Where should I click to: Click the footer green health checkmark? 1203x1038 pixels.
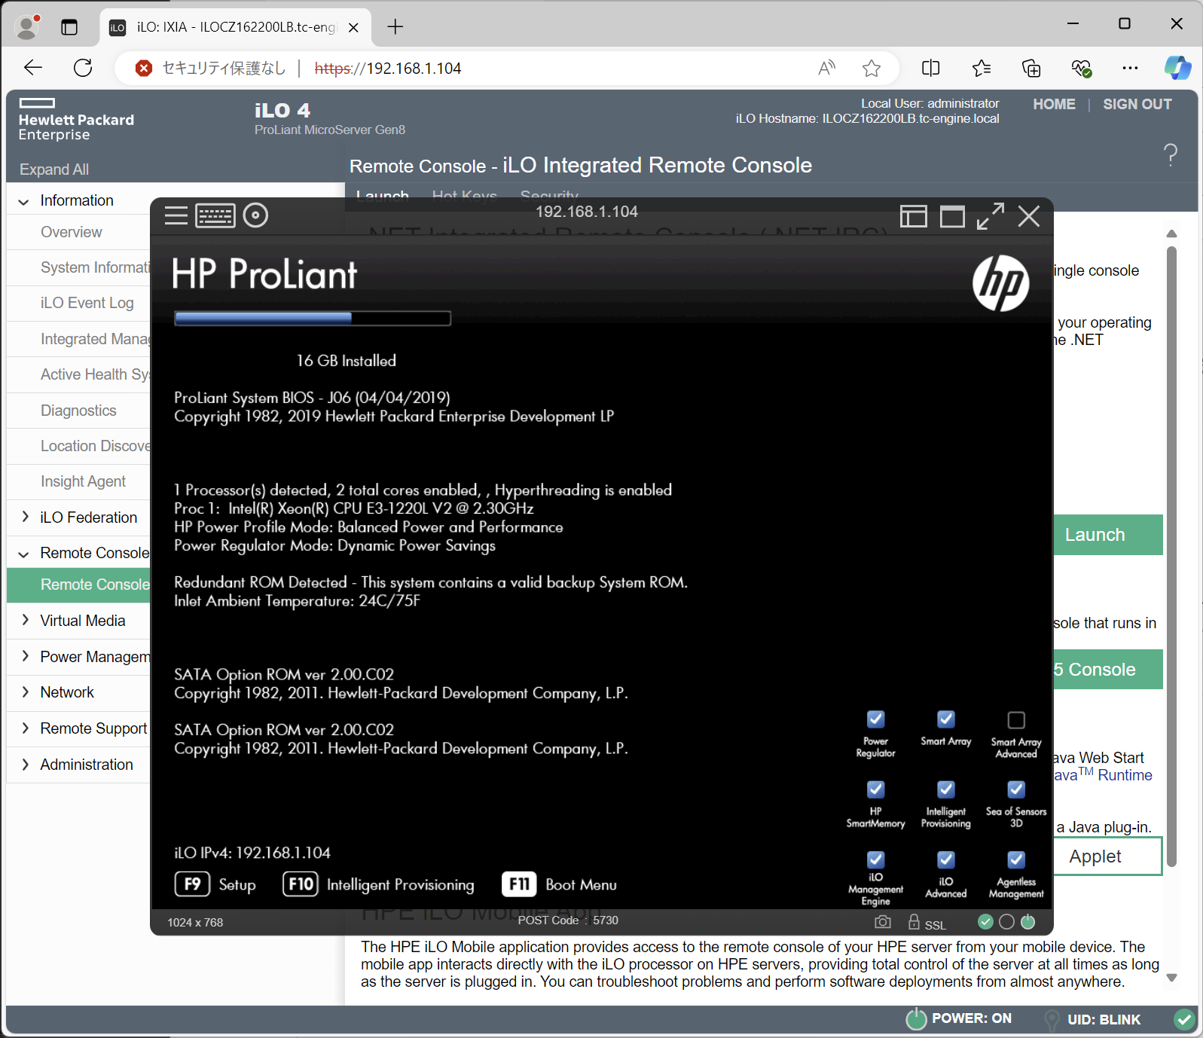coord(1184,1019)
